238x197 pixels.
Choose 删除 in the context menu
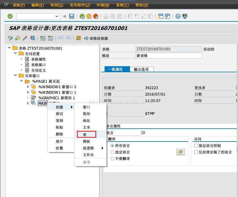tap(61, 134)
